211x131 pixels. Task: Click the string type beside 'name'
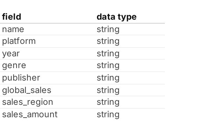tap(108, 29)
